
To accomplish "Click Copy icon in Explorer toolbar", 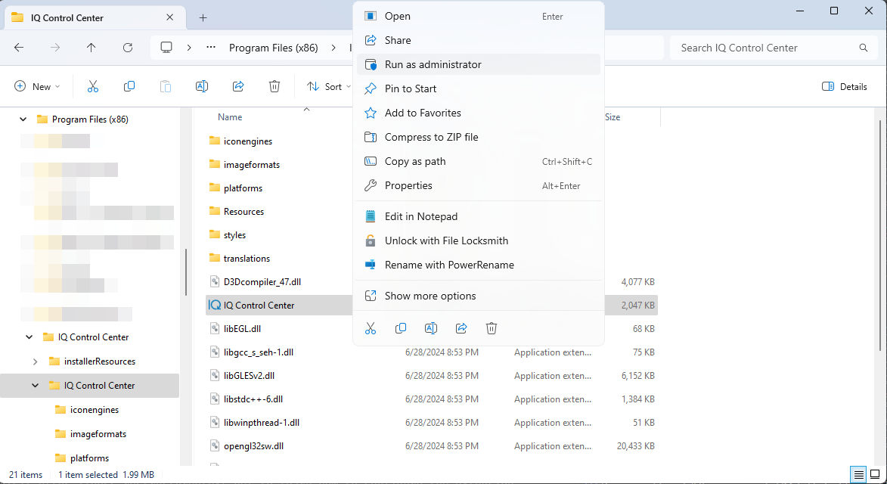I will point(129,86).
